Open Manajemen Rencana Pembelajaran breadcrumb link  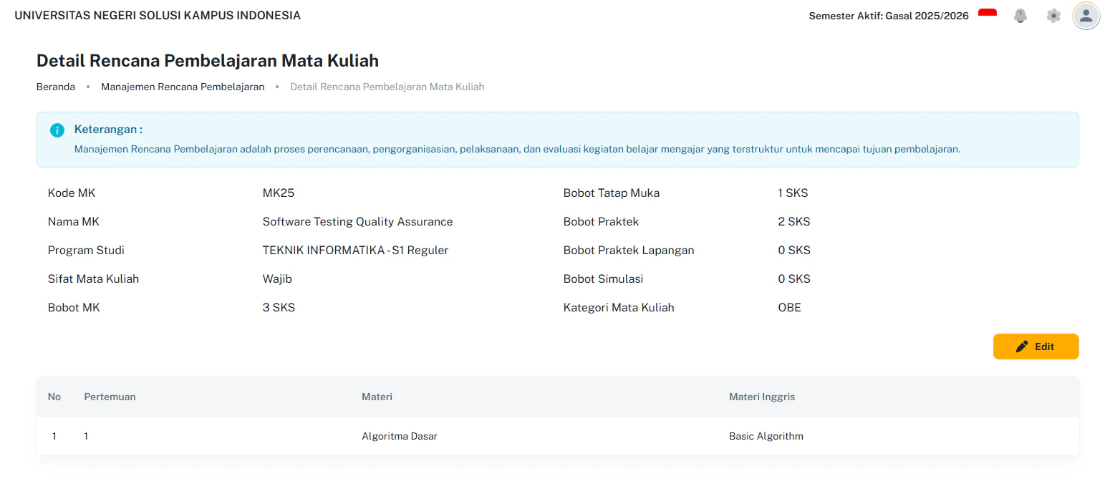tap(183, 86)
